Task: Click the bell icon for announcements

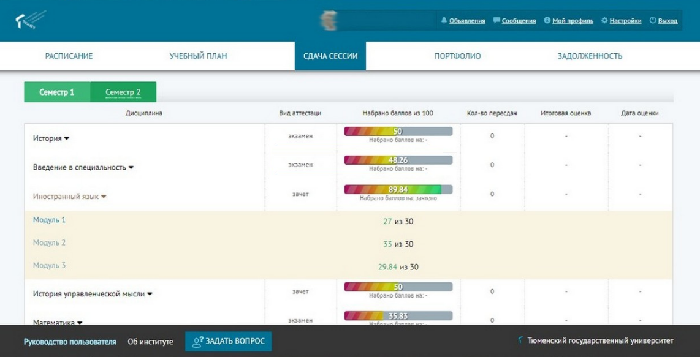Action: pyautogui.click(x=444, y=20)
